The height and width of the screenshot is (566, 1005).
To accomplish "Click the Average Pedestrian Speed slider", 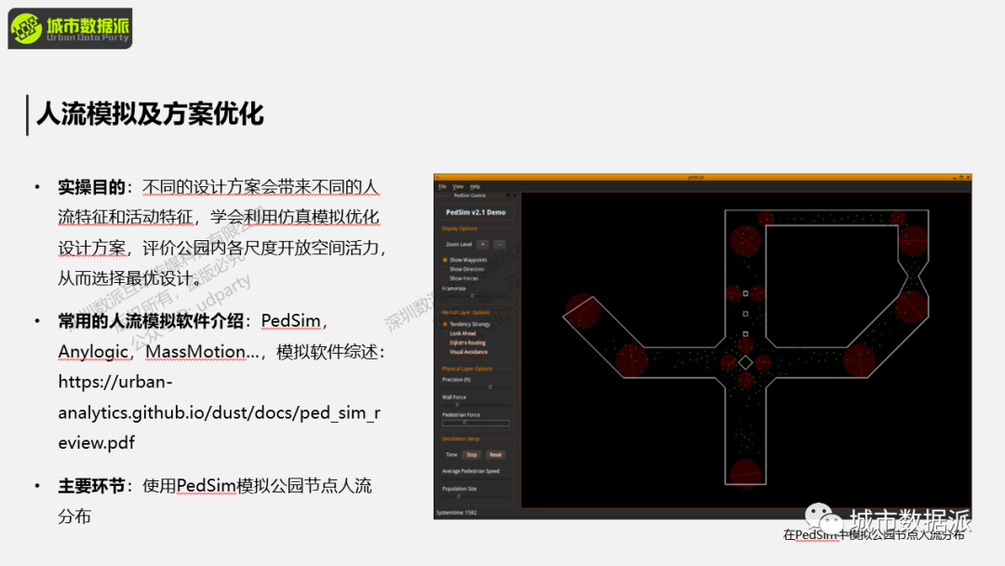I will point(476,478).
